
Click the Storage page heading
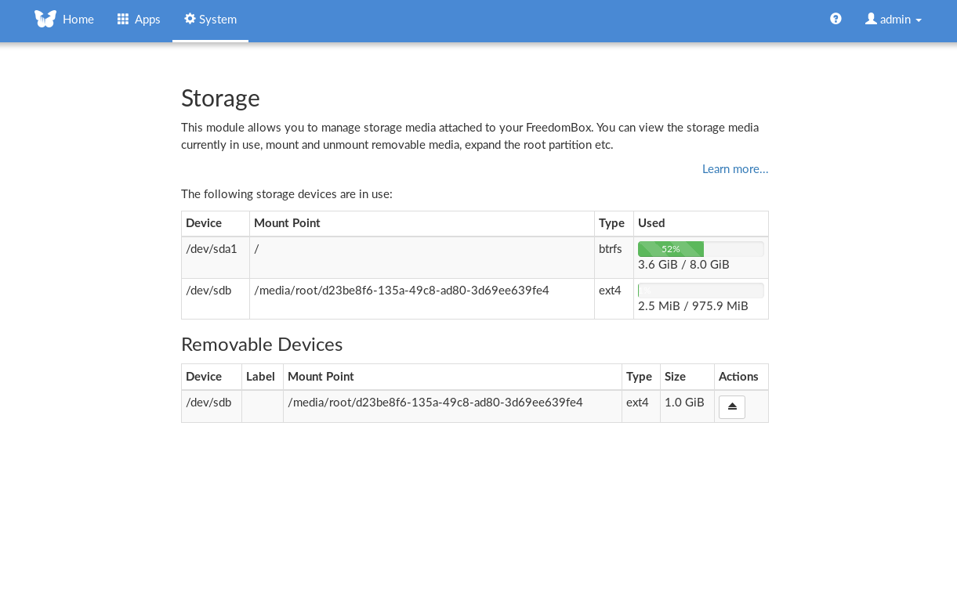click(220, 98)
